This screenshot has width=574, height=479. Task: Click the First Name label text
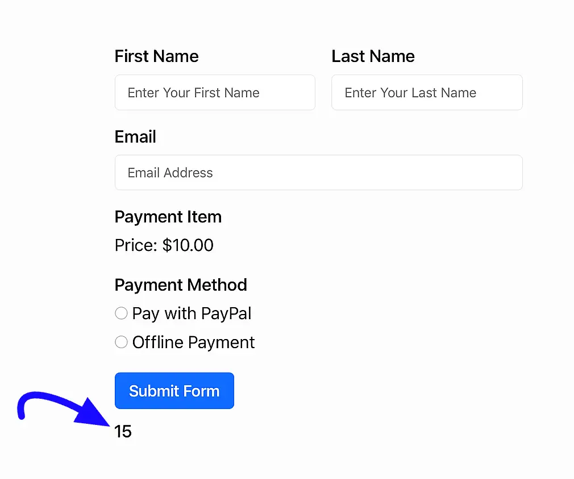point(157,56)
